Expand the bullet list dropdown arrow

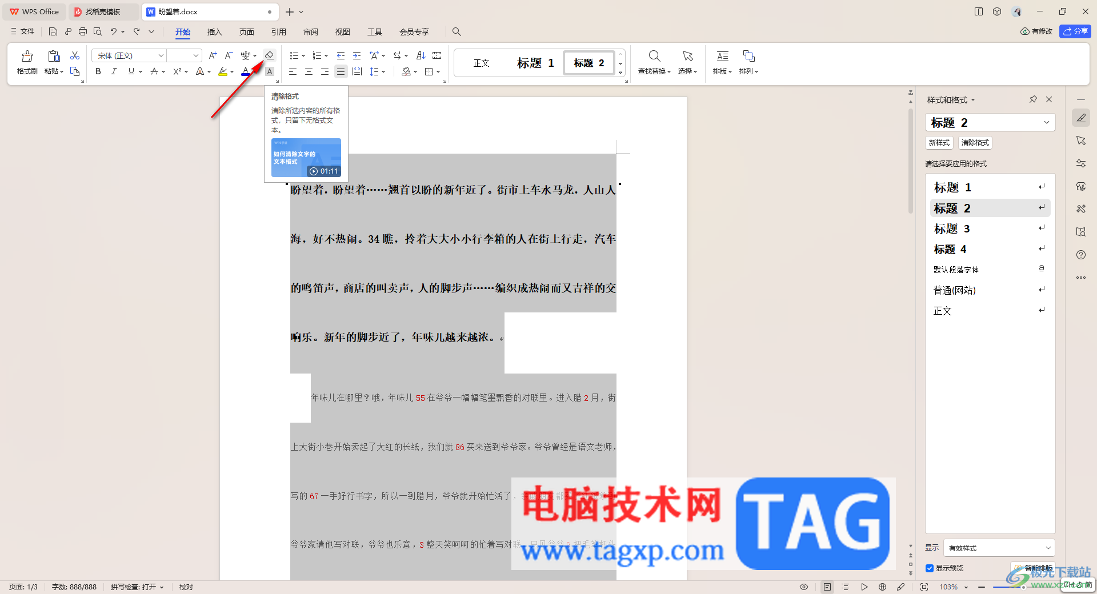(x=303, y=55)
